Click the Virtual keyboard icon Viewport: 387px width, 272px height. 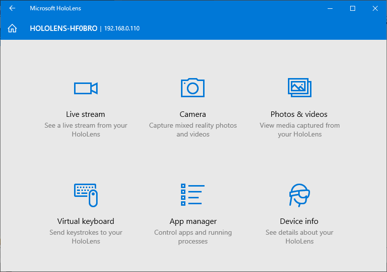(86, 195)
